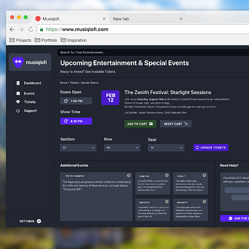The width and height of the screenshot is (249, 249).
Task: Click the Tickets sidebar icon
Action: point(18,102)
